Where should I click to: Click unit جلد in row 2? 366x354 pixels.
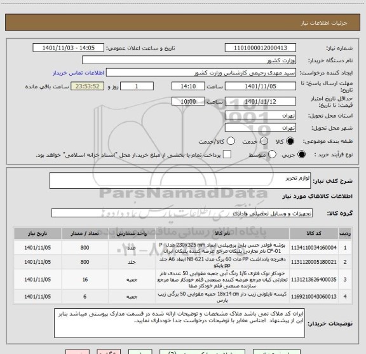coord(132,262)
